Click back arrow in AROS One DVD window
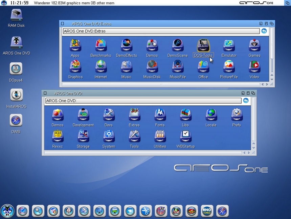The height and width of the screenshot is (219, 291). click(x=246, y=100)
